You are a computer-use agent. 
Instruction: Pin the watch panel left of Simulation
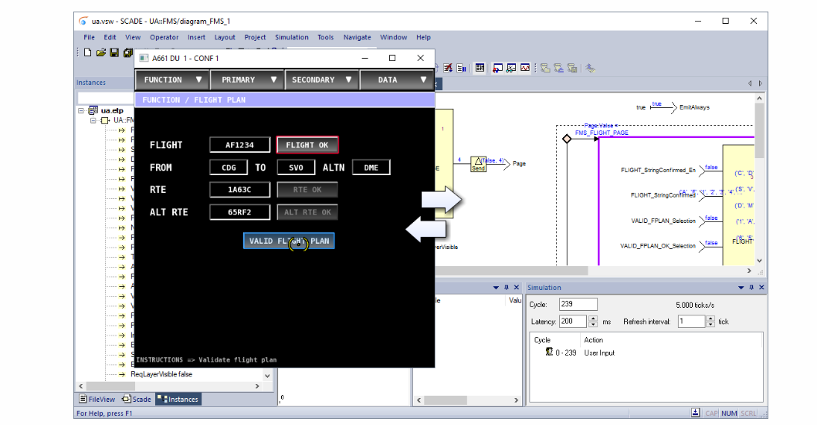coord(507,287)
